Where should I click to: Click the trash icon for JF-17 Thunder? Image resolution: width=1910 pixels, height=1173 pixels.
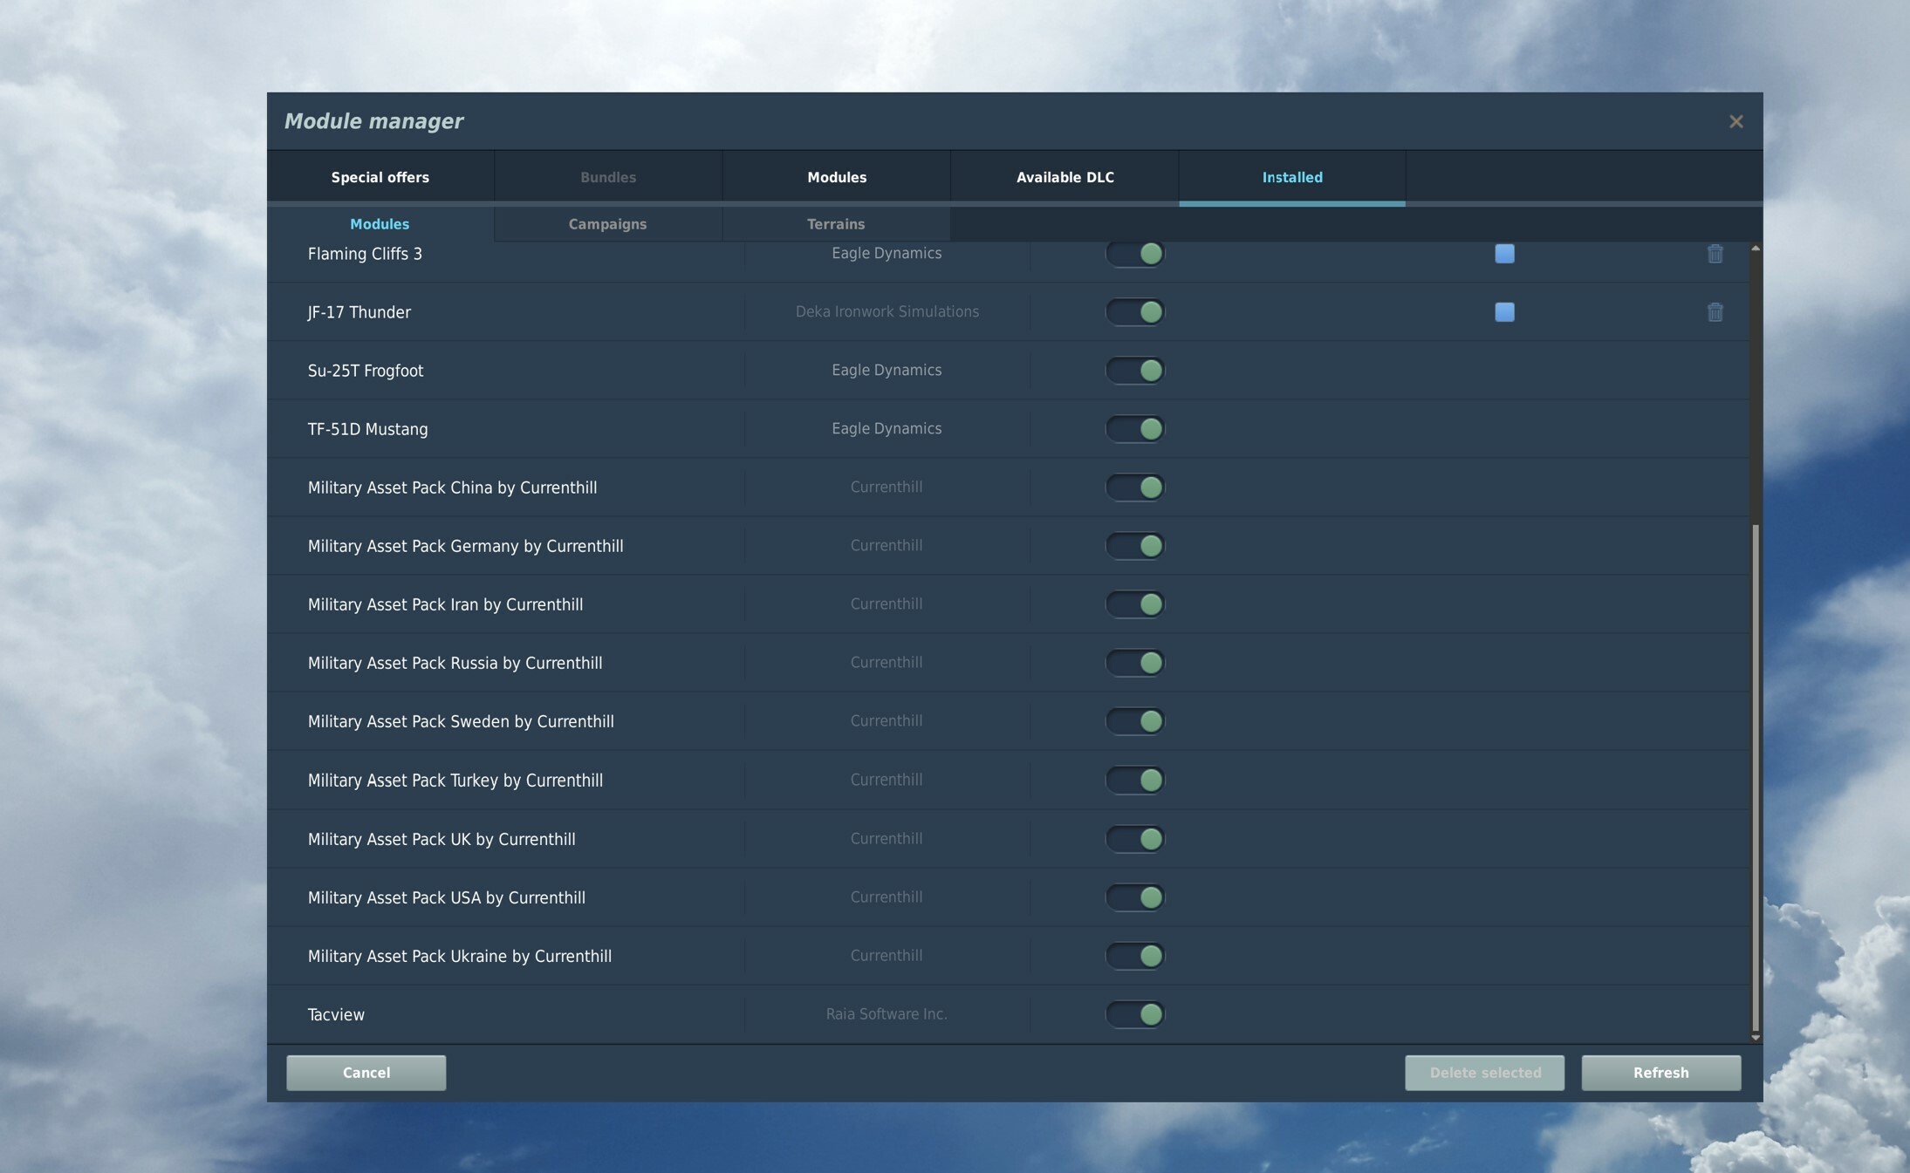[1715, 312]
